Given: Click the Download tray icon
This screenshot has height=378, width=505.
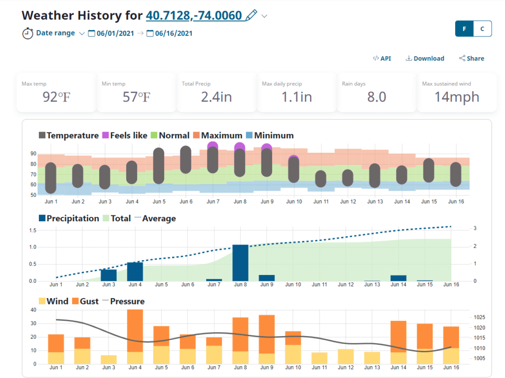Looking at the screenshot, I should pyautogui.click(x=409, y=58).
